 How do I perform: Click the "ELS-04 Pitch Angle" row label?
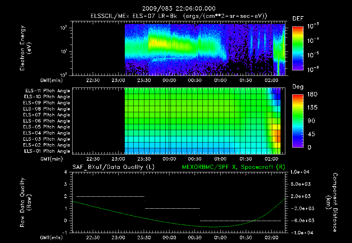coord(47,133)
